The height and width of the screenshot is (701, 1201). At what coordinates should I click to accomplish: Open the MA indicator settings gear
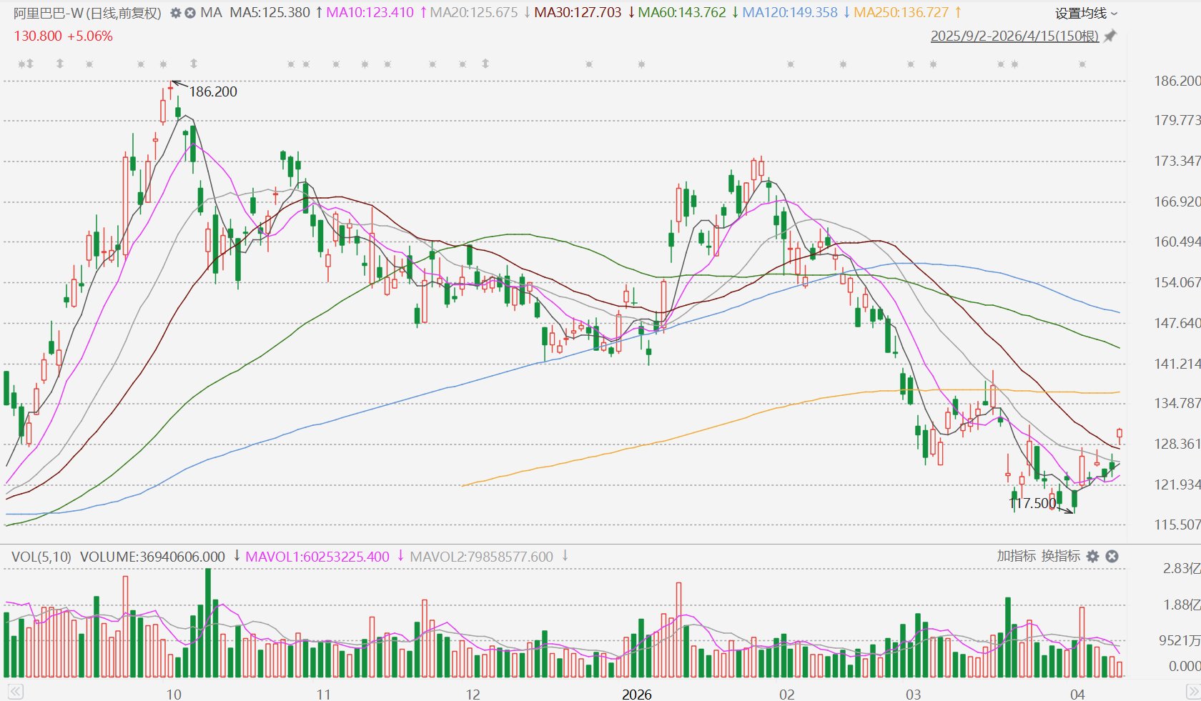click(175, 13)
